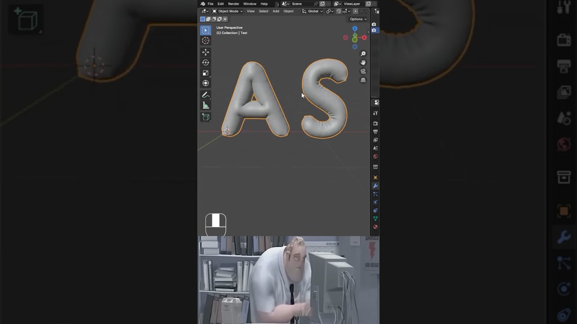
Task: Expand the sidebar arrow
Action: pos(368,31)
